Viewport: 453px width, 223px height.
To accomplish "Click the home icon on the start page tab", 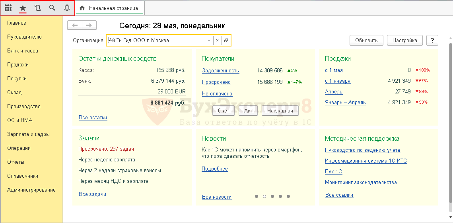I will [82, 8].
